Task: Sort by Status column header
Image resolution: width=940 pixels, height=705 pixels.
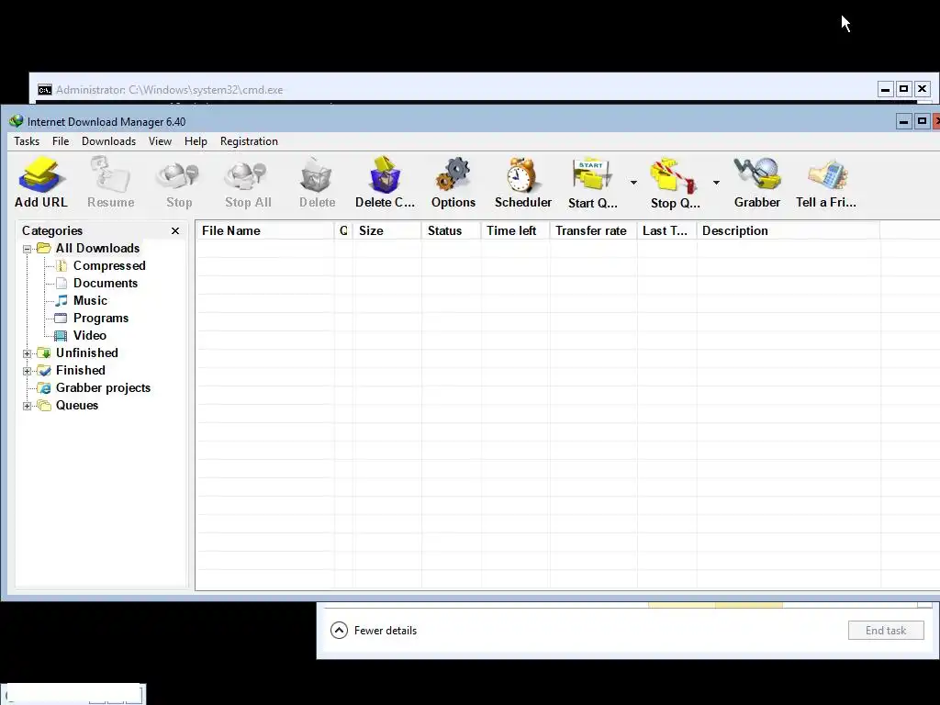Action: click(x=451, y=230)
